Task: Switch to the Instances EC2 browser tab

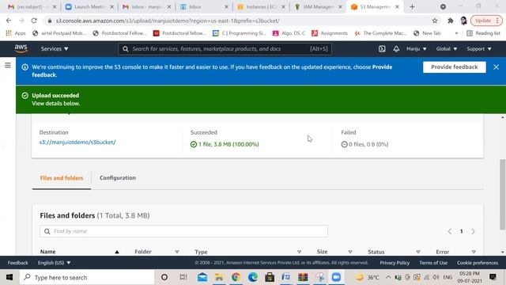Action: 260,7
